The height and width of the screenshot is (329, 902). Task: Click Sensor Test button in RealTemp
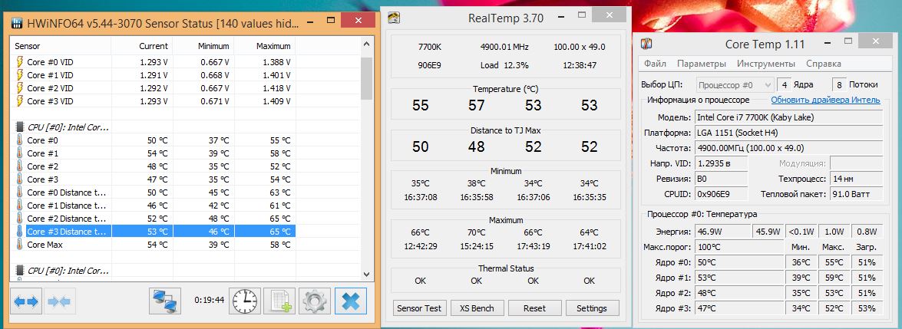coord(419,308)
